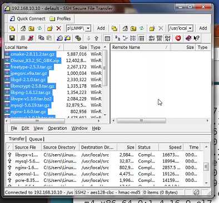Click Add next to the remote path box
This screenshot has height=203, width=219.
[203, 28]
